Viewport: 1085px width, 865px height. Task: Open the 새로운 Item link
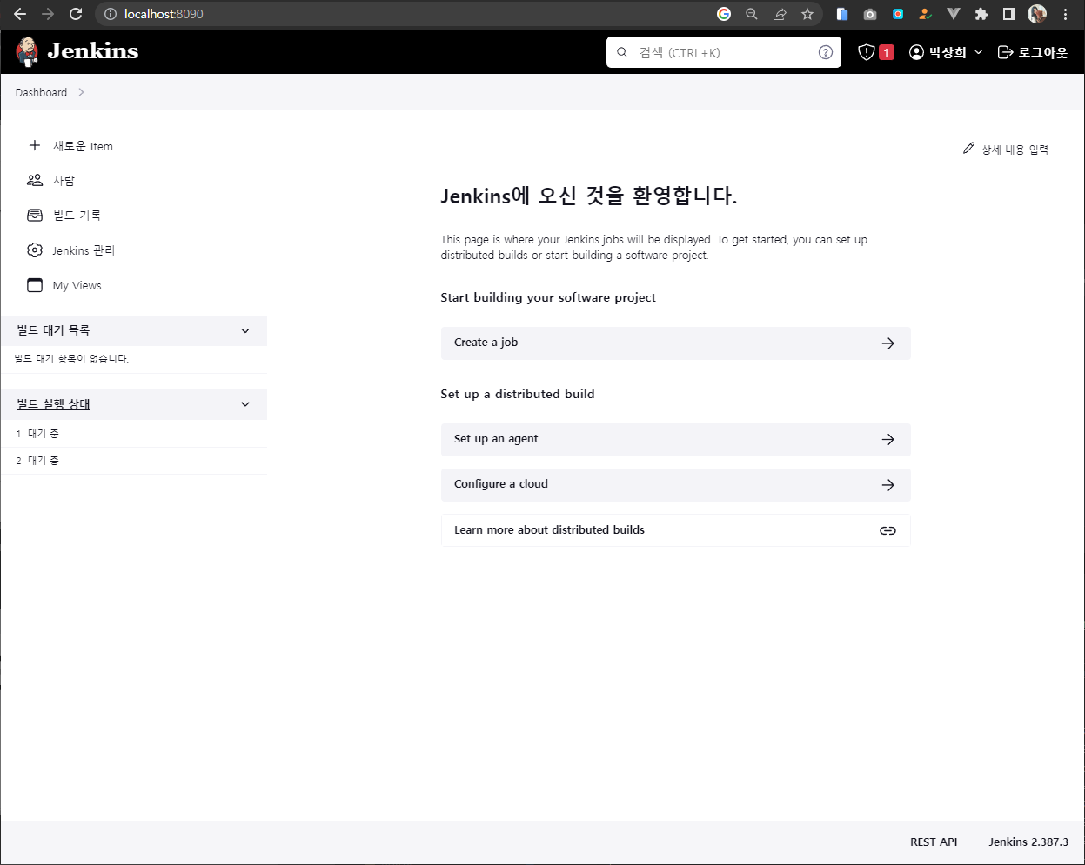83,146
